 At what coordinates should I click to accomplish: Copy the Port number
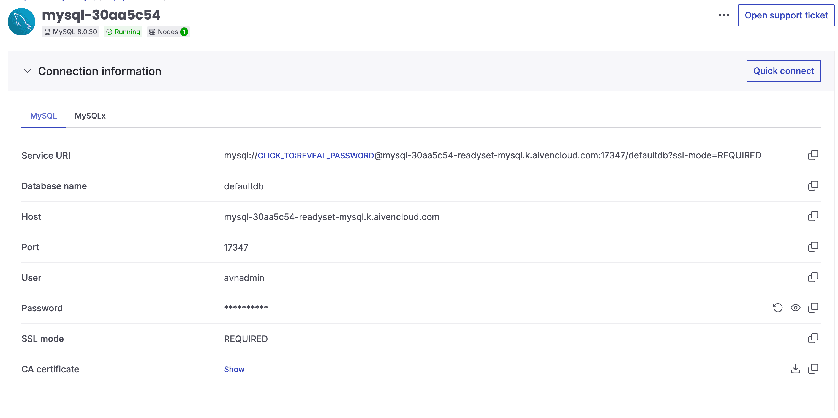point(813,247)
